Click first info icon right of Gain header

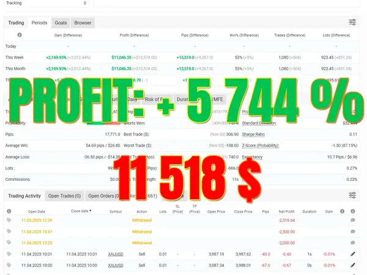click(x=342, y=211)
